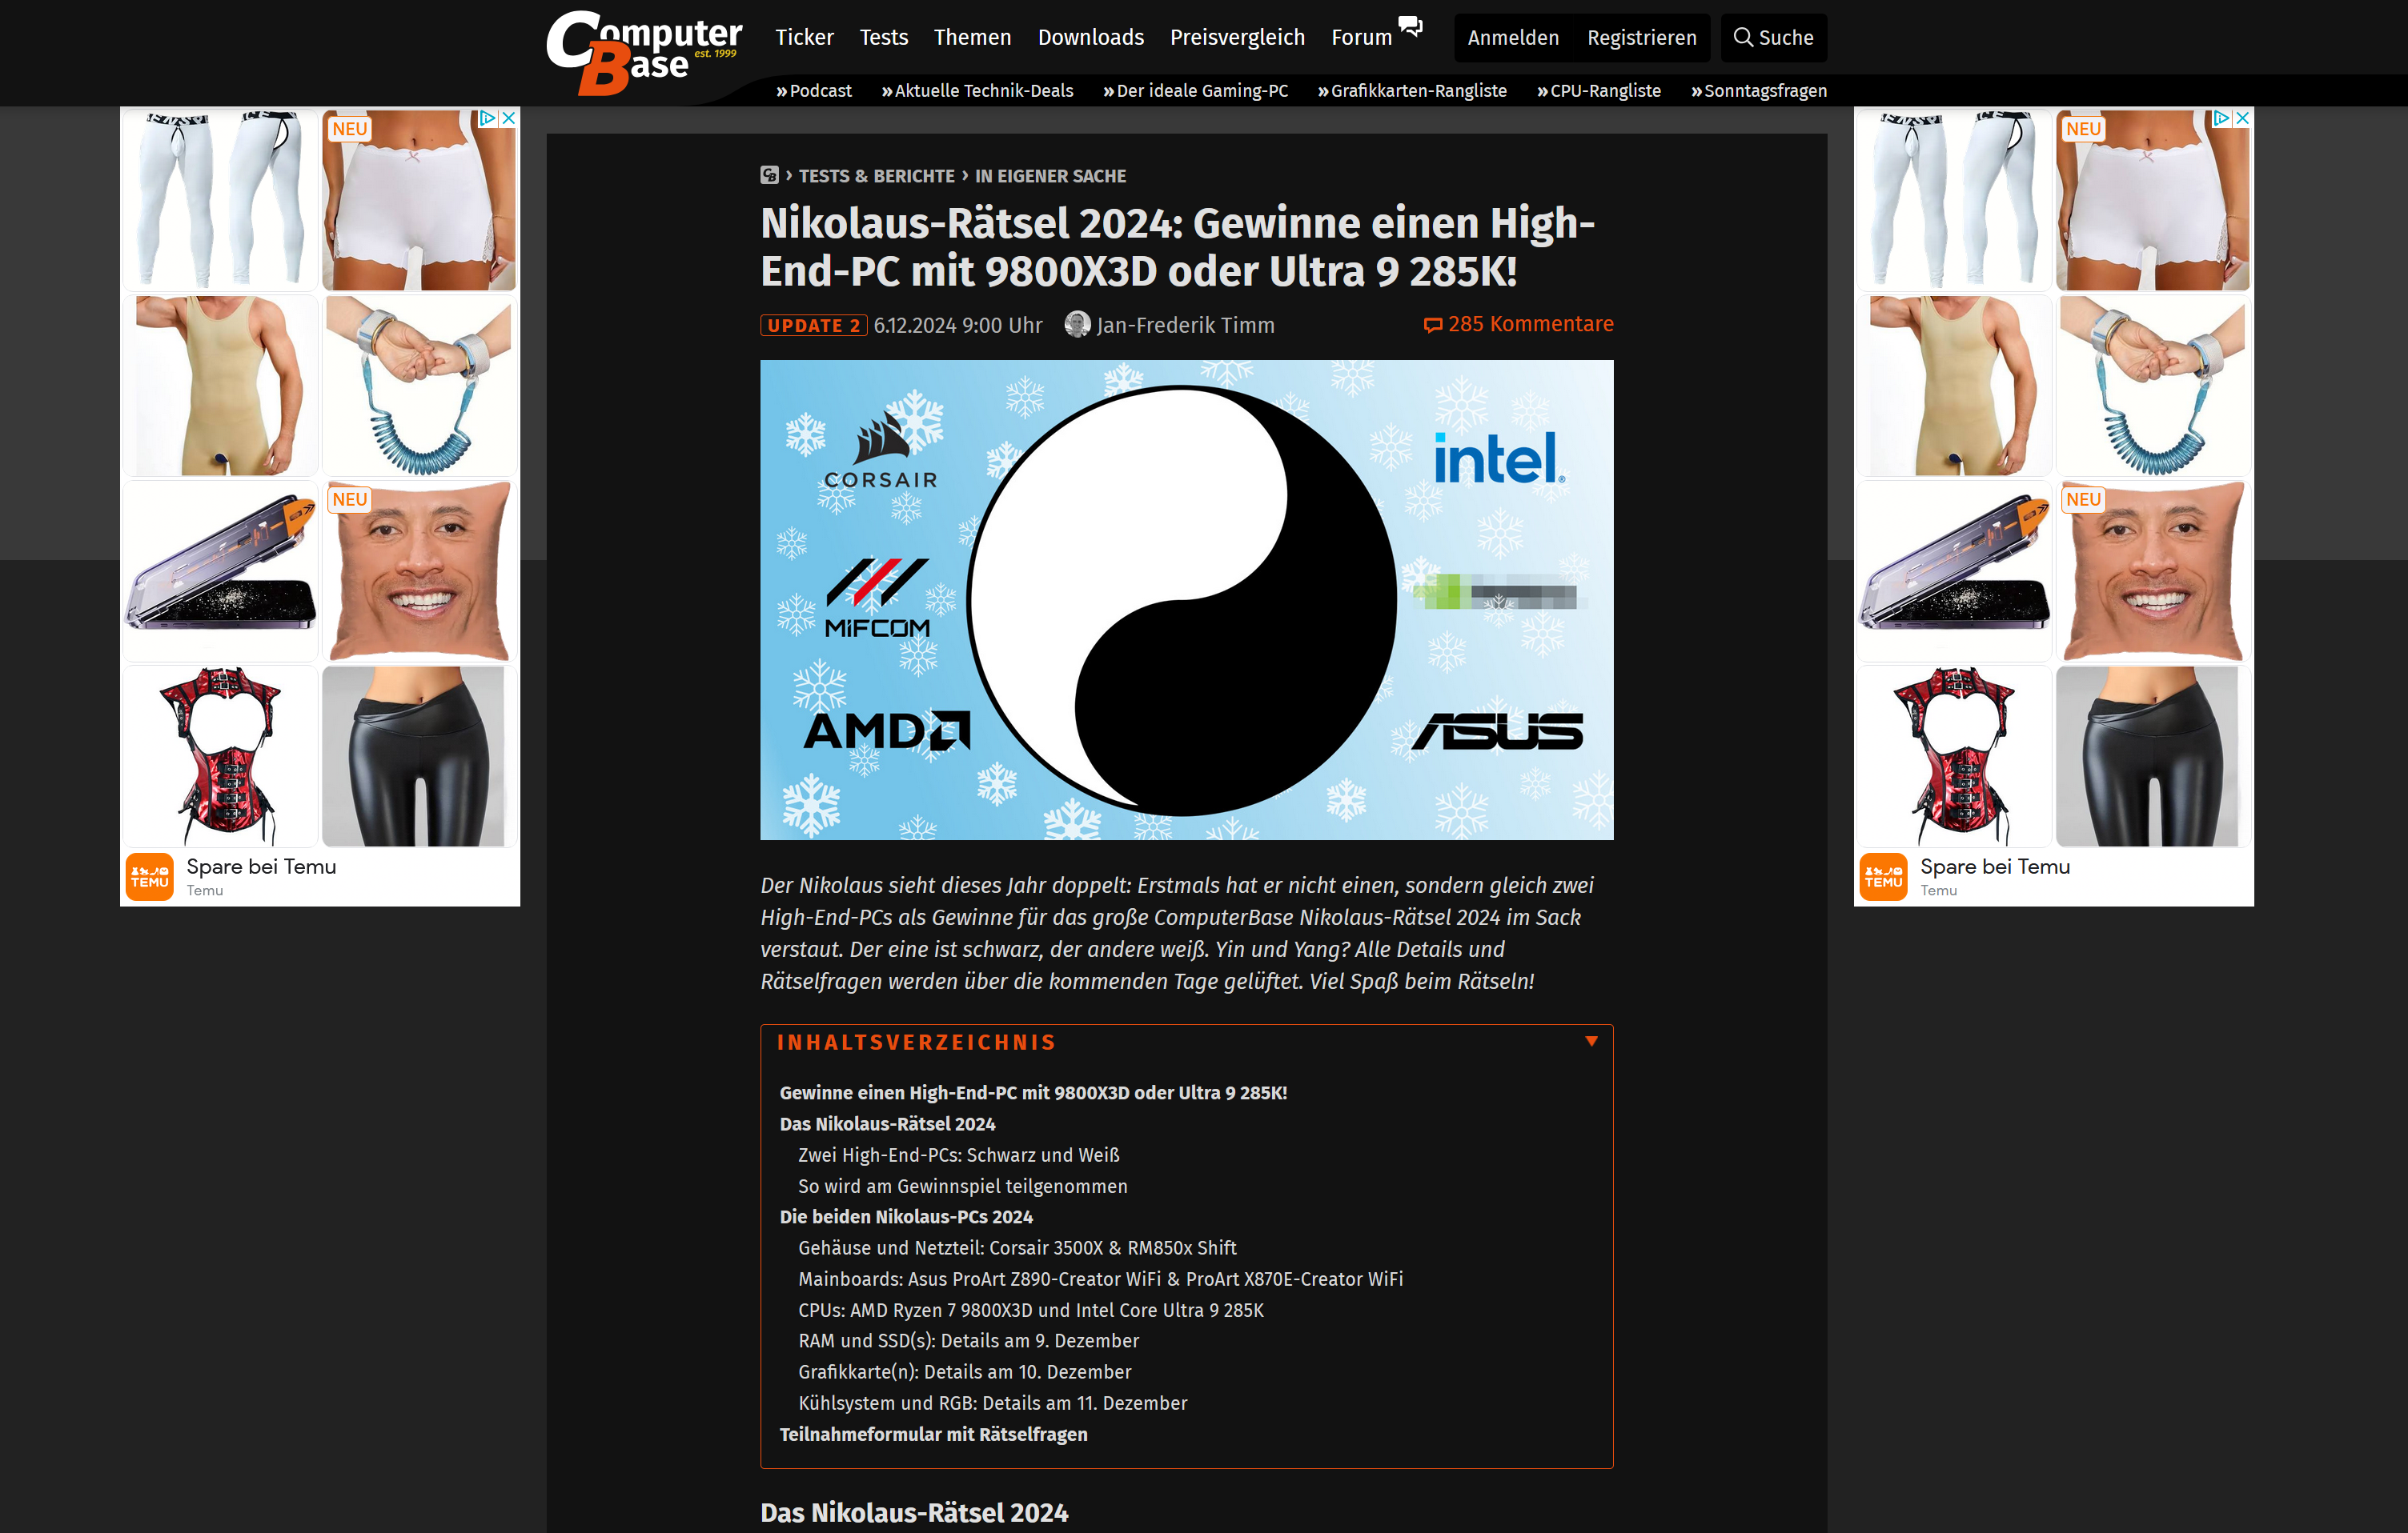Click the breadcrumb home icon
The image size is (2408, 1533).
pyautogui.click(x=769, y=175)
